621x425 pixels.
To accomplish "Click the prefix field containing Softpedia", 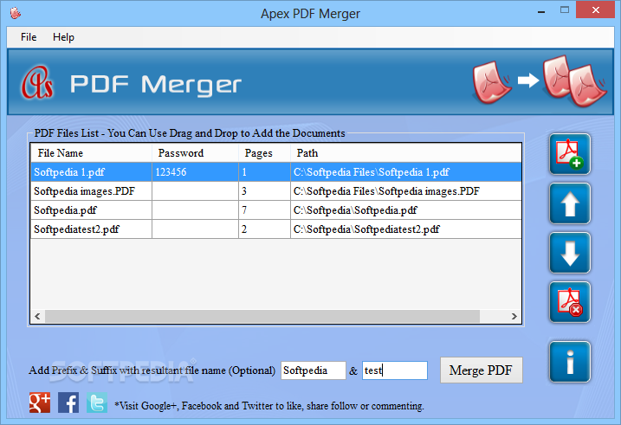I will click(x=314, y=370).
